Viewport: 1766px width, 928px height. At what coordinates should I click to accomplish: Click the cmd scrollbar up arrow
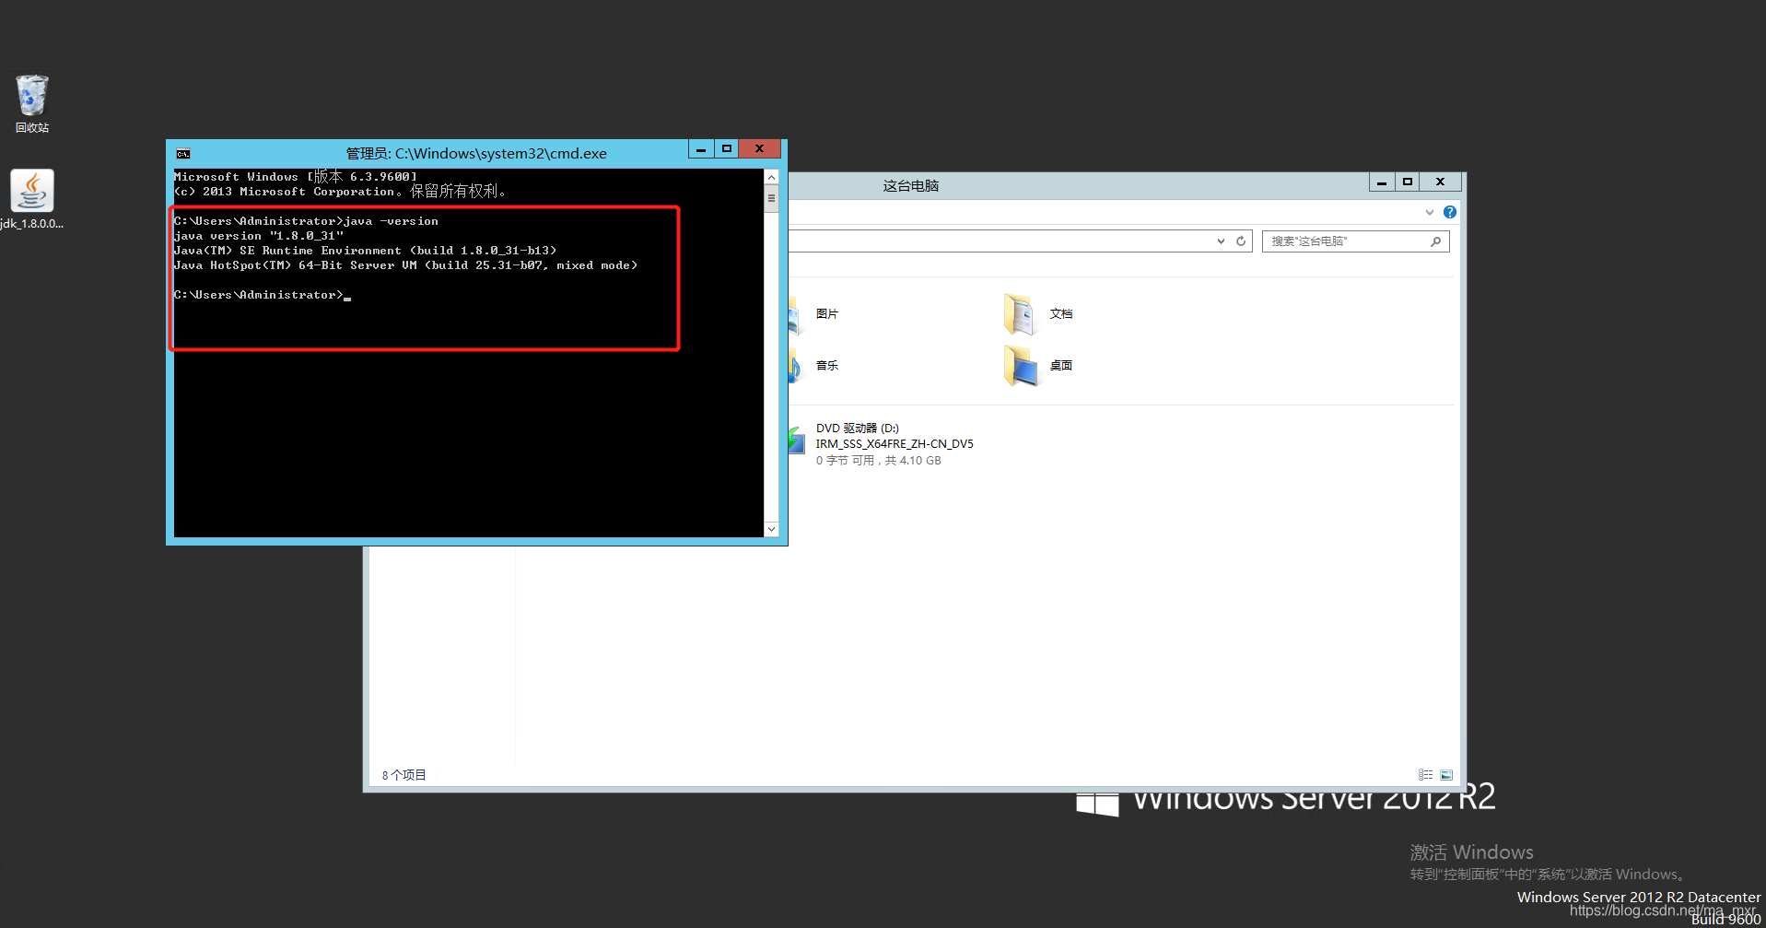point(771,177)
